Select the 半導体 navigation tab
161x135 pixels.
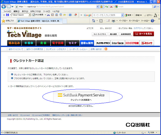pyautogui.click(x=29, y=43)
